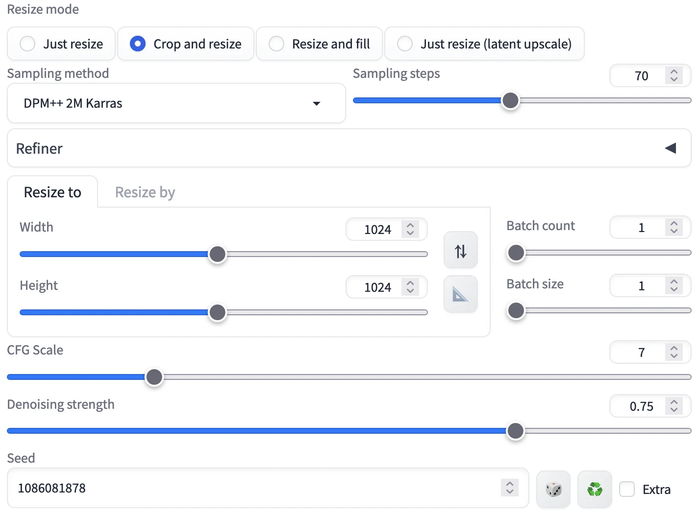Select the Just resize radio option
Screen dimensions: 699x516
point(61,44)
